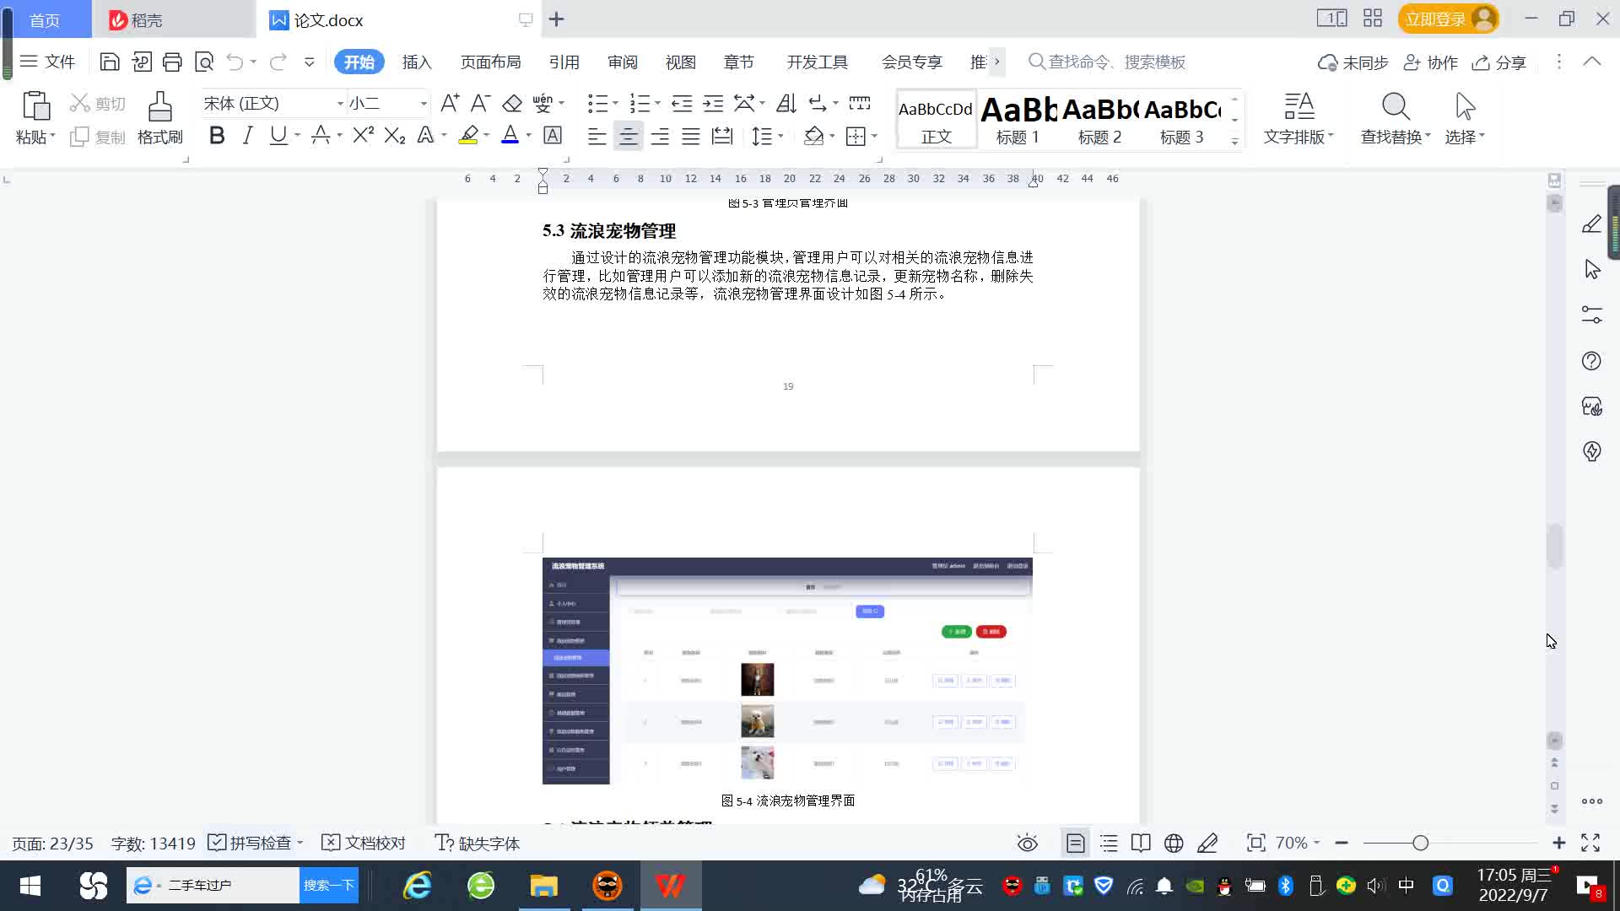
Task: Click the 协作 collaborate button
Action: pos(1430,62)
